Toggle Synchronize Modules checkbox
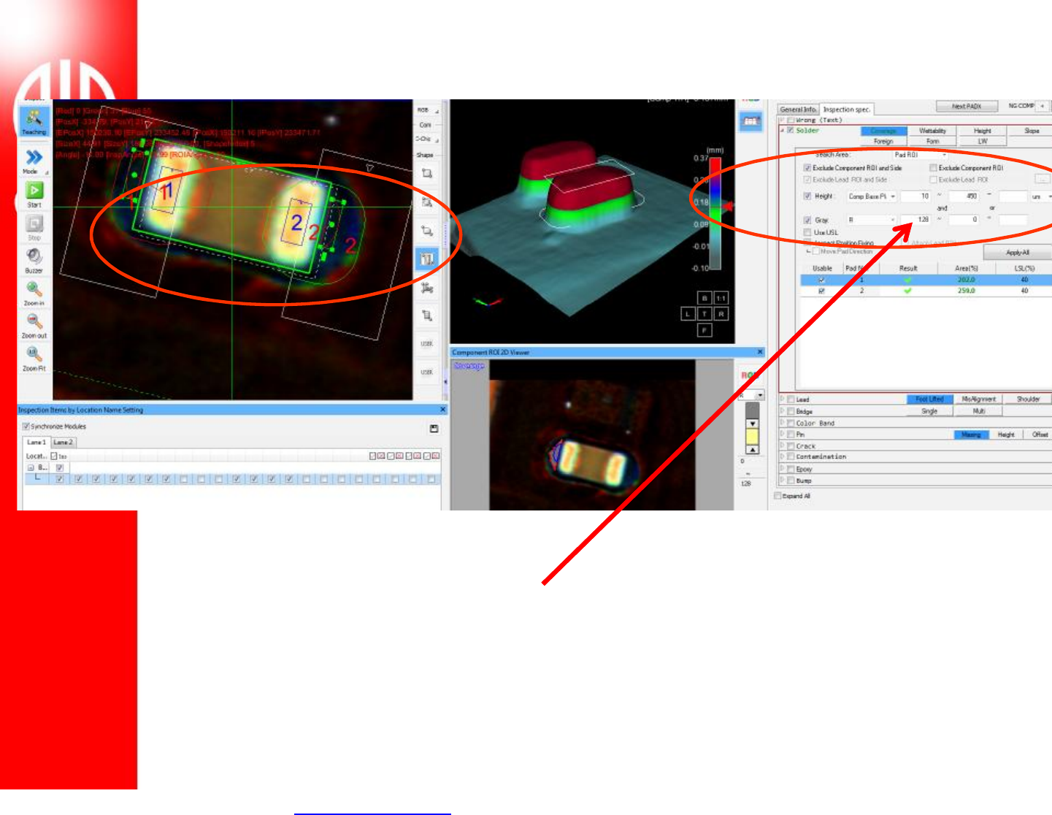 coord(26,426)
